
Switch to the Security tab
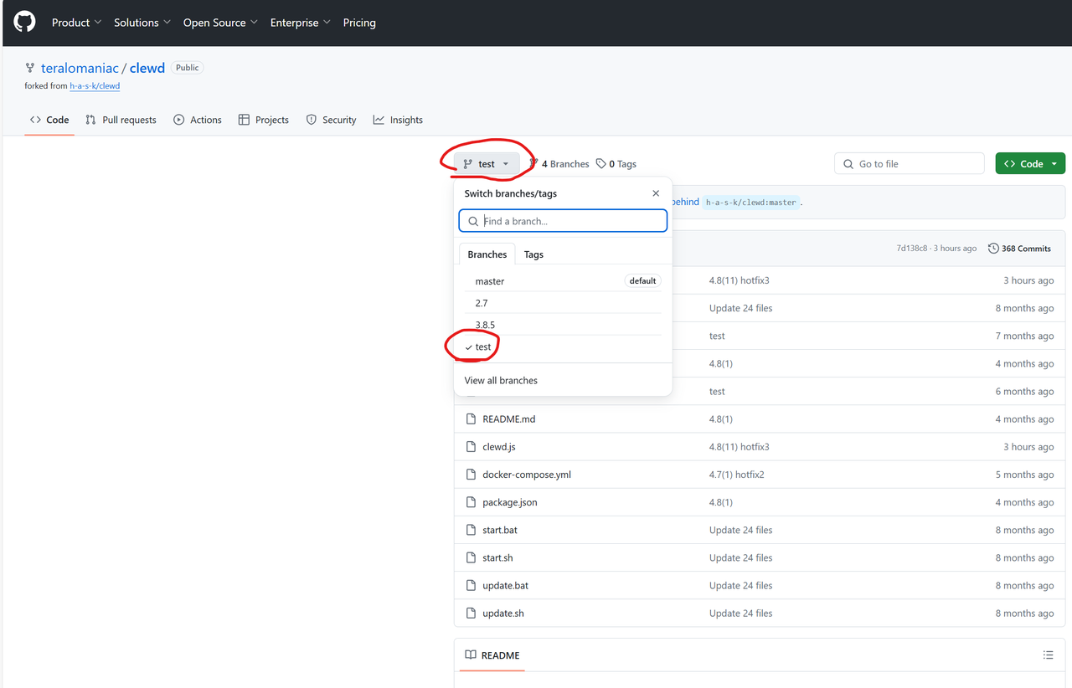point(332,120)
